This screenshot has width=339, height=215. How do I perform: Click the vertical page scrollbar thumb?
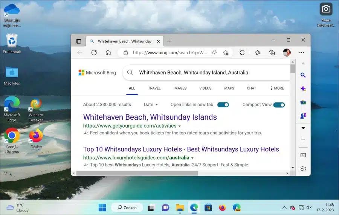click(293, 69)
